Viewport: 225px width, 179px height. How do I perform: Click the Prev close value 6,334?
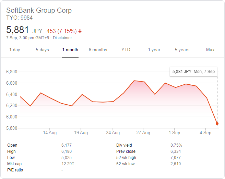click(x=176, y=151)
